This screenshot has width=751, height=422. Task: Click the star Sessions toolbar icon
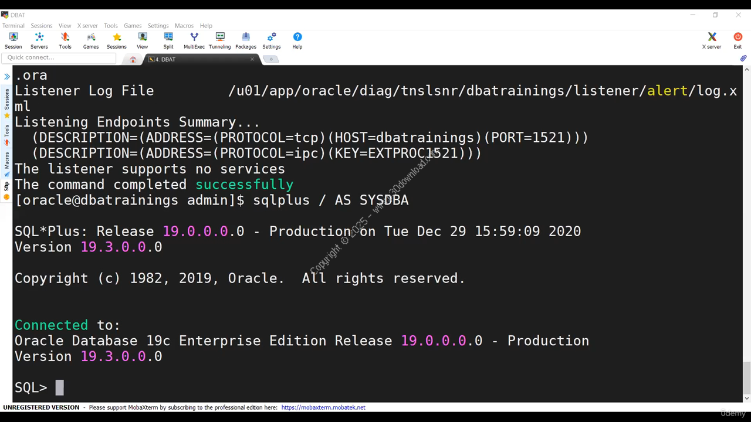(116, 41)
